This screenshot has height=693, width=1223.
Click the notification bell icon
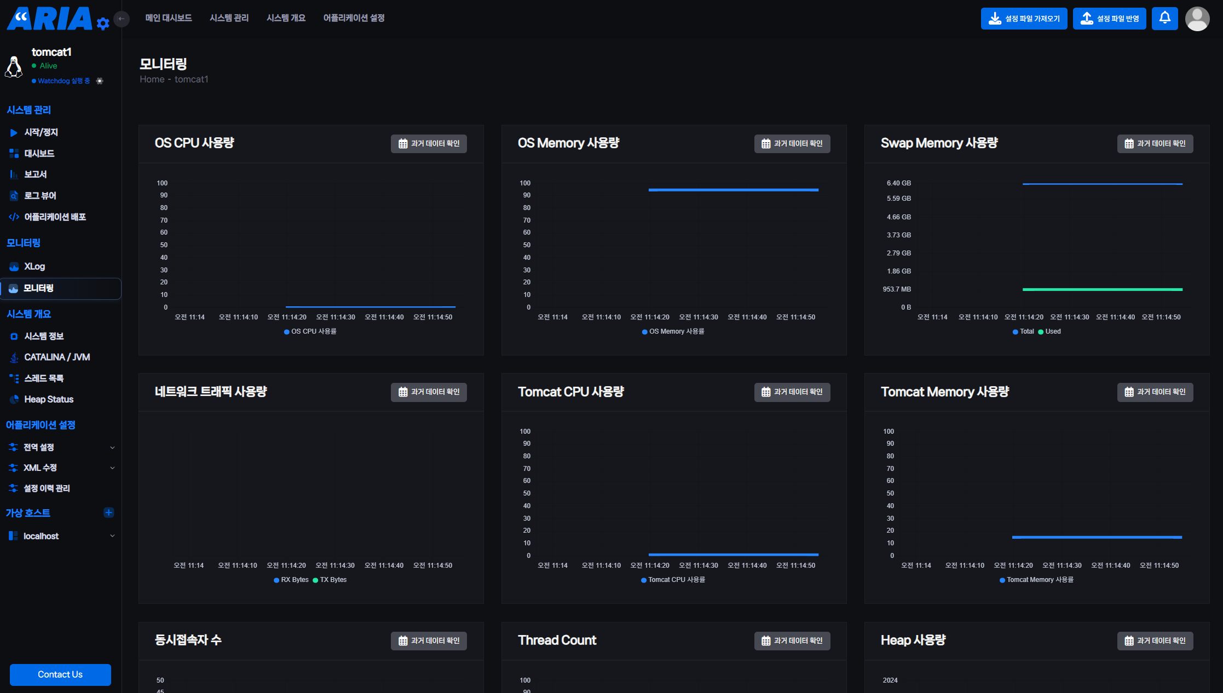(x=1164, y=18)
